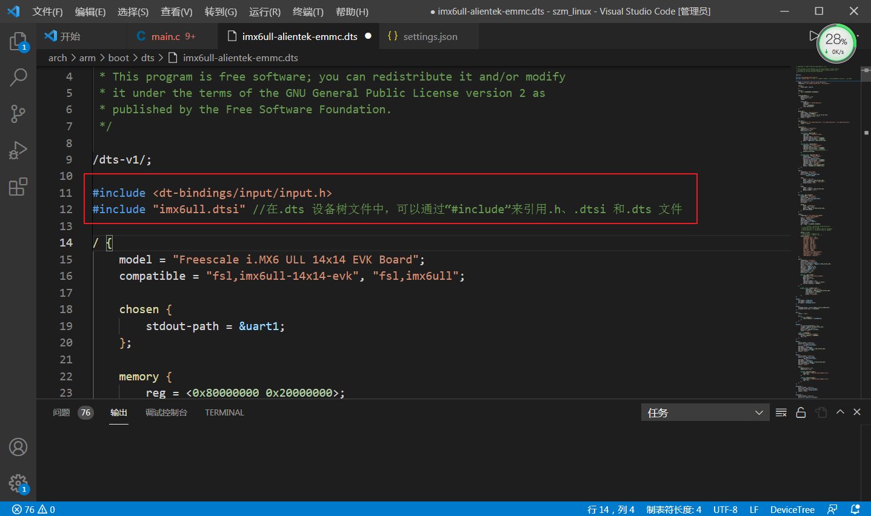Click unsaved dot on imx6ull-alientek-emmc.dts tab

pyautogui.click(x=368, y=36)
